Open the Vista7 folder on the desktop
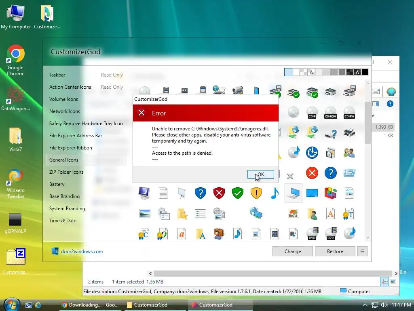The width and height of the screenshot is (414, 311). point(16,139)
